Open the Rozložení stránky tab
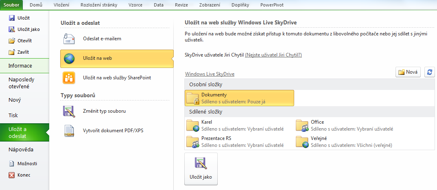This screenshot has width=437, height=190. point(99,5)
